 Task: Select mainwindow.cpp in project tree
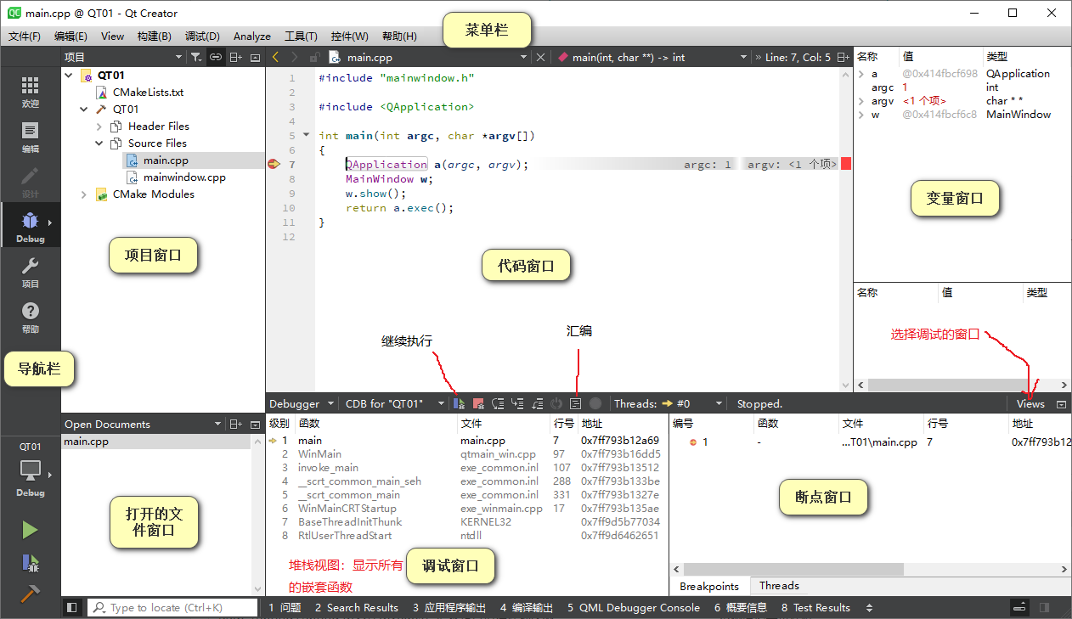click(184, 177)
